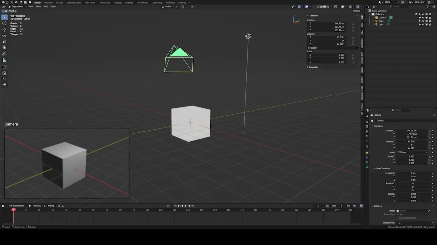Expand the Camera object hierarchy
437x245 pixels.
373,18
